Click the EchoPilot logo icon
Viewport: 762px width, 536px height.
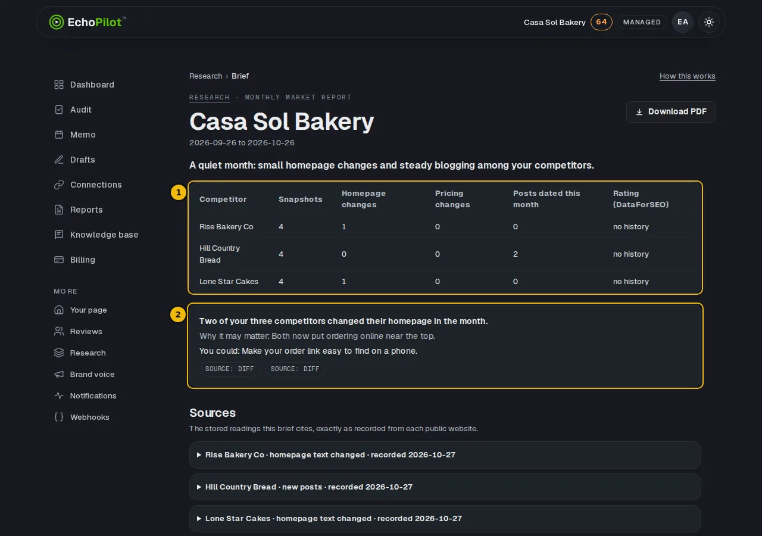click(x=57, y=22)
